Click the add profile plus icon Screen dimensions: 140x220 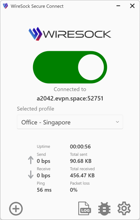click(16, 208)
